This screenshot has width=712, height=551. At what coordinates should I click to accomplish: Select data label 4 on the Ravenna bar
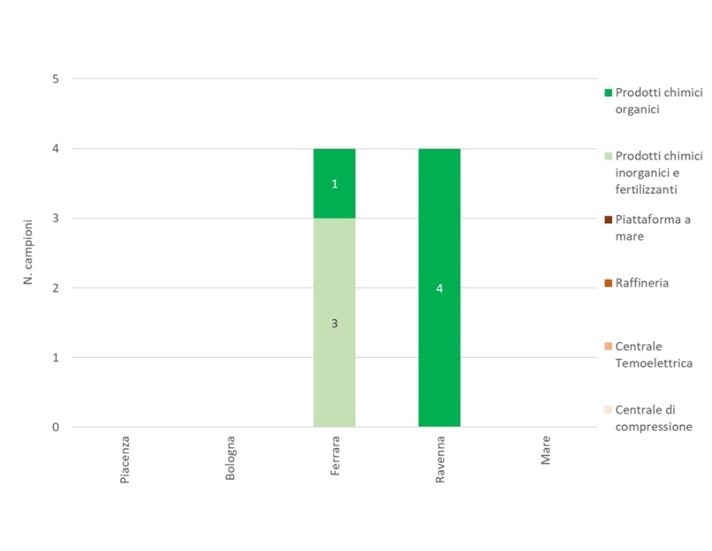coord(439,288)
